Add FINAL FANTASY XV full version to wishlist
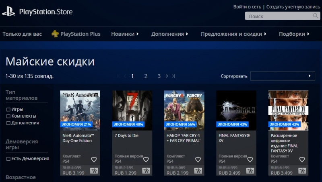The width and height of the screenshot is (322, 182). pos(250,160)
